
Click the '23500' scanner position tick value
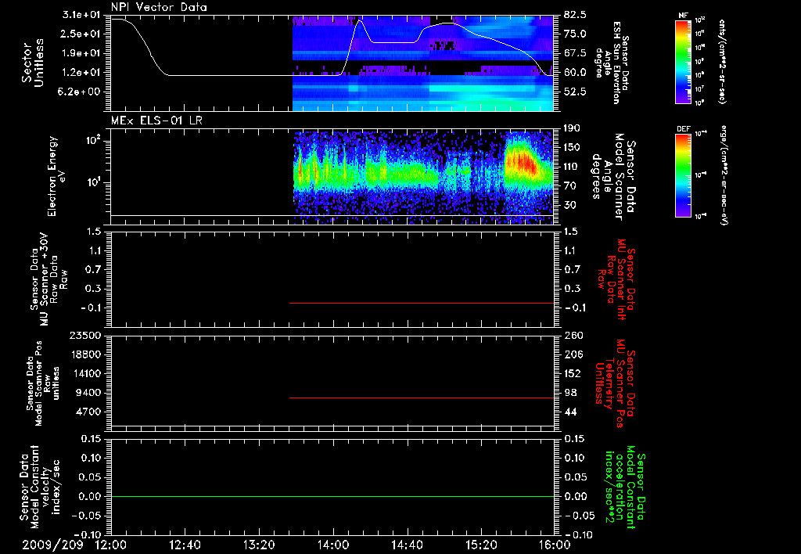[85, 336]
